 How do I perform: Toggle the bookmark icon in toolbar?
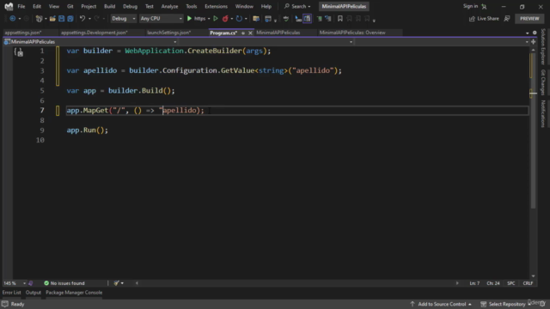tap(340, 19)
